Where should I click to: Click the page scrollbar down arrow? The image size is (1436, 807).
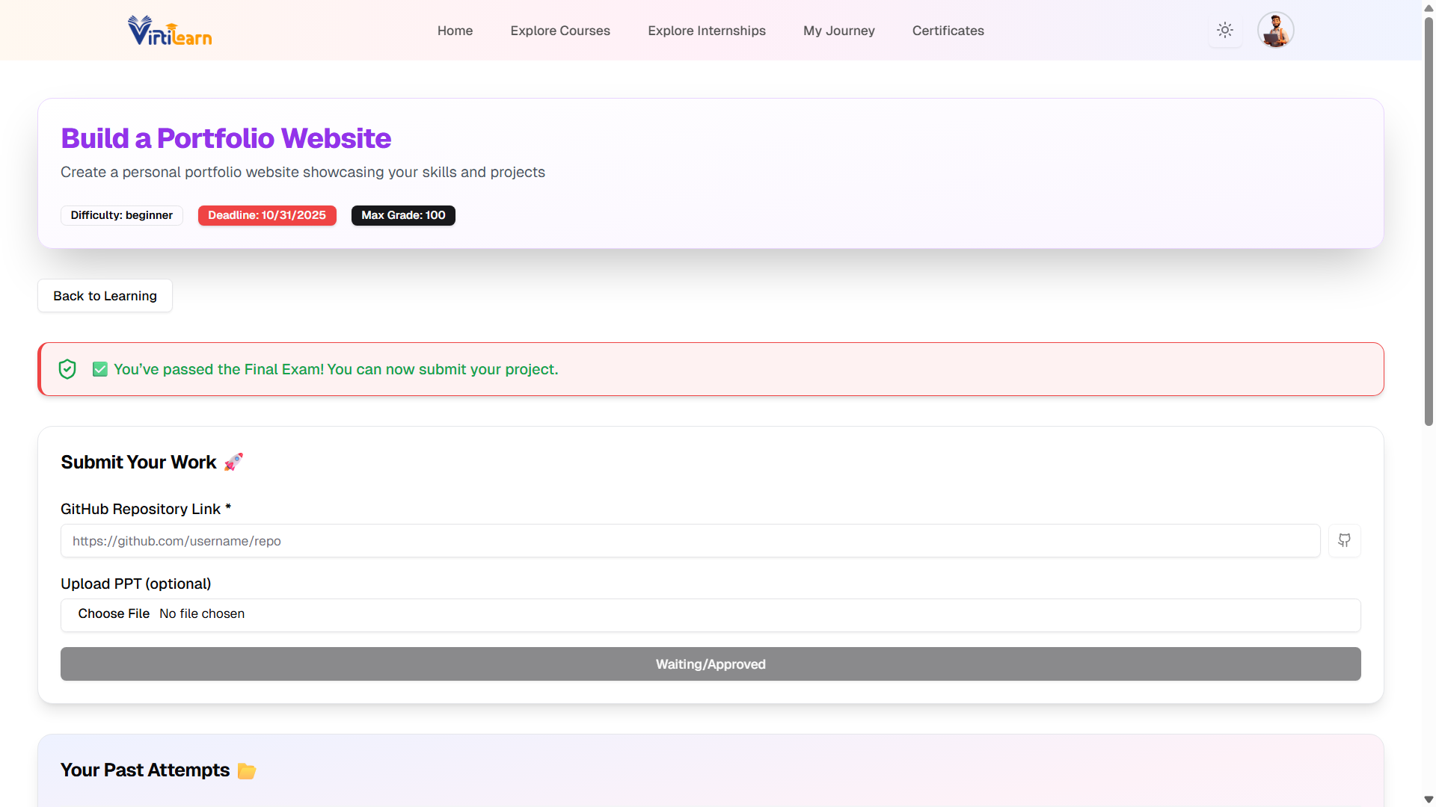1429,800
